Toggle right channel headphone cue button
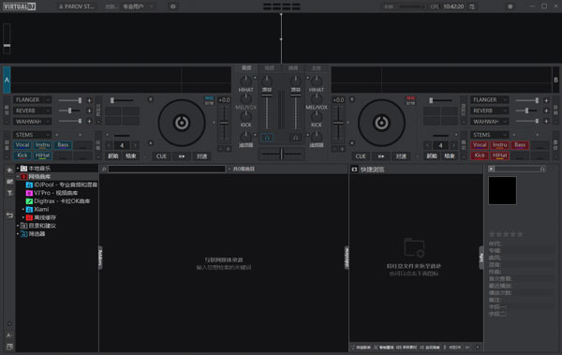 point(296,138)
